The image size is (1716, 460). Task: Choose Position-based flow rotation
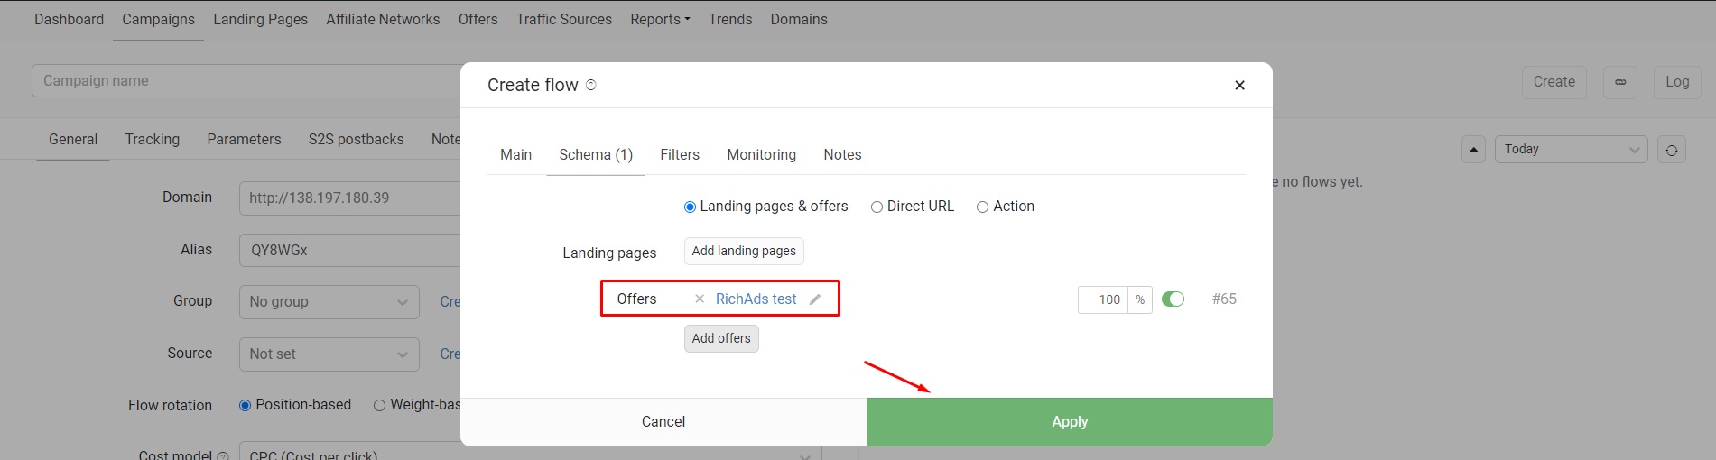click(245, 405)
